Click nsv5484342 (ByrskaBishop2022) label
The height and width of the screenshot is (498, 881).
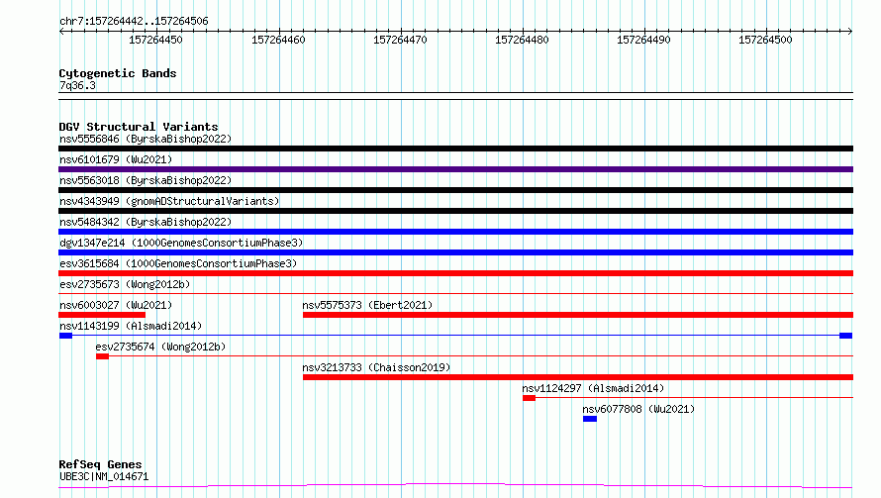point(146,222)
